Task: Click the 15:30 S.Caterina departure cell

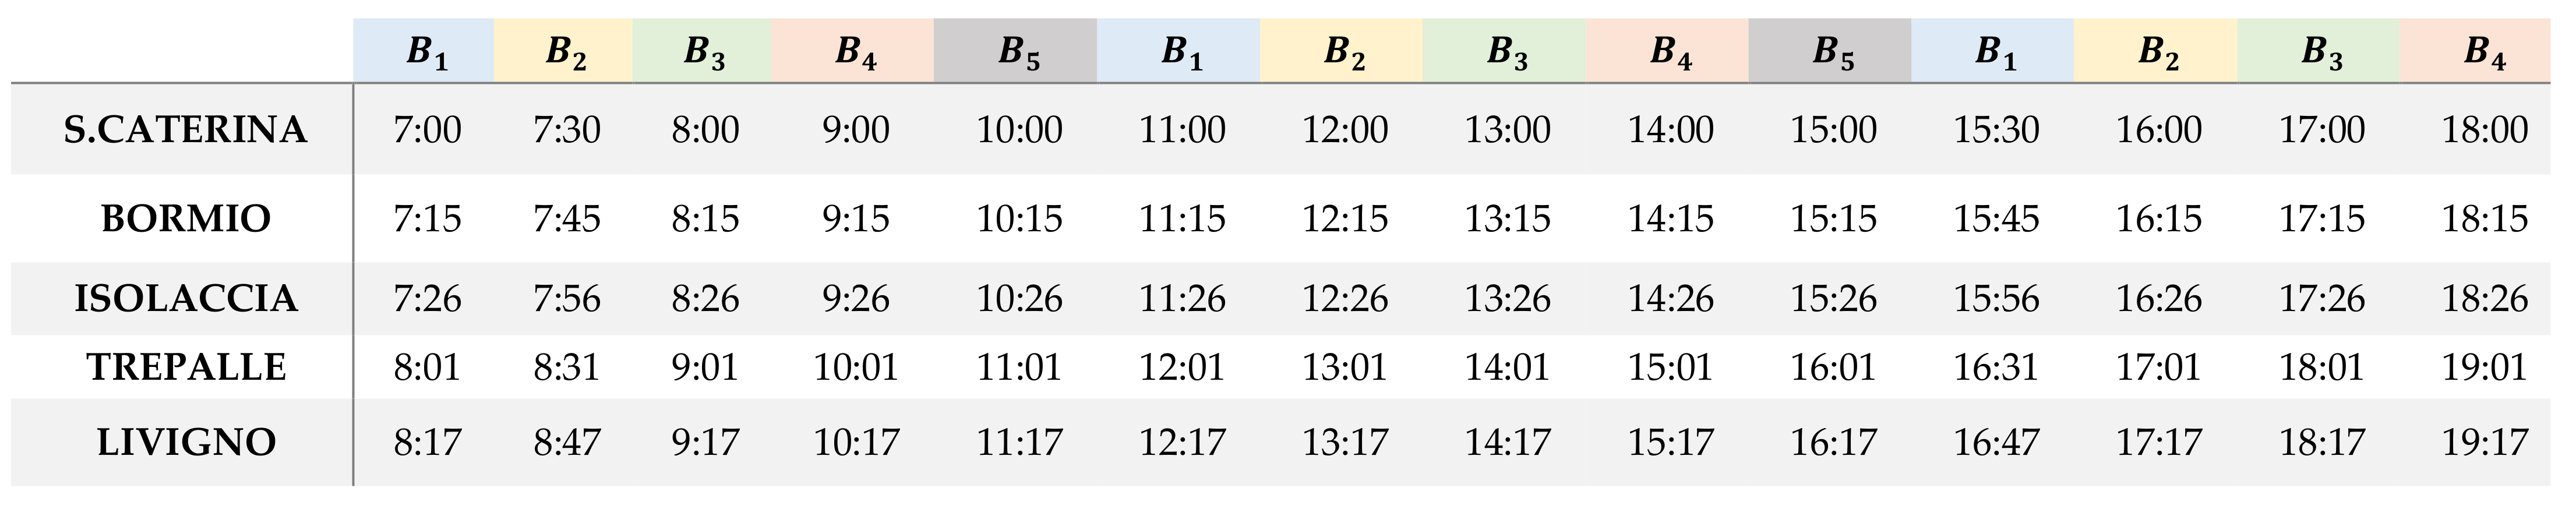Action: (1996, 130)
